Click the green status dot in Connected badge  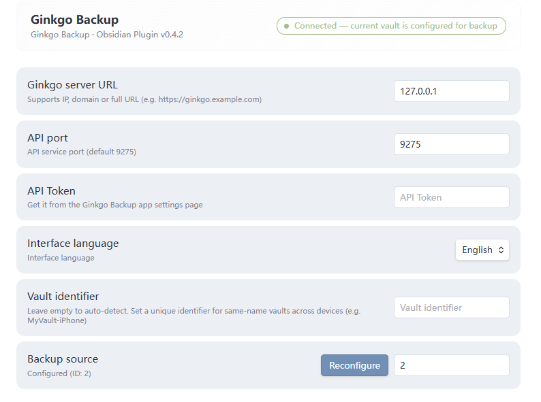coord(286,26)
